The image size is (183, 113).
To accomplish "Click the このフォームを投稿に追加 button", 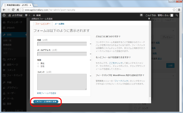I will [x=46, y=101].
